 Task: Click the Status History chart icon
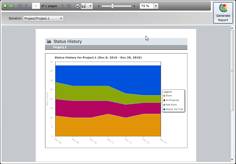(x=49, y=41)
